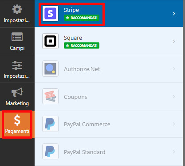Expand the Stripe row chevron
This screenshot has width=185, height=166.
(174, 14)
